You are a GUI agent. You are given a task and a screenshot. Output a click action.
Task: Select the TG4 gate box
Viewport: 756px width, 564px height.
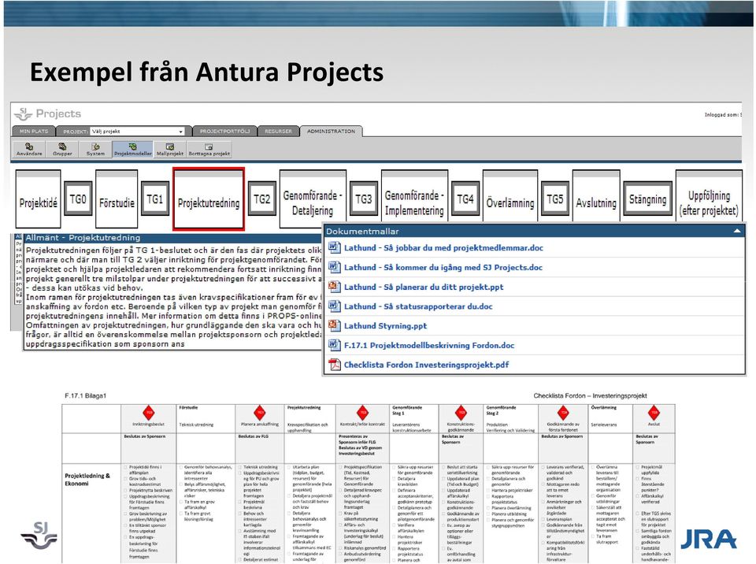pos(465,199)
